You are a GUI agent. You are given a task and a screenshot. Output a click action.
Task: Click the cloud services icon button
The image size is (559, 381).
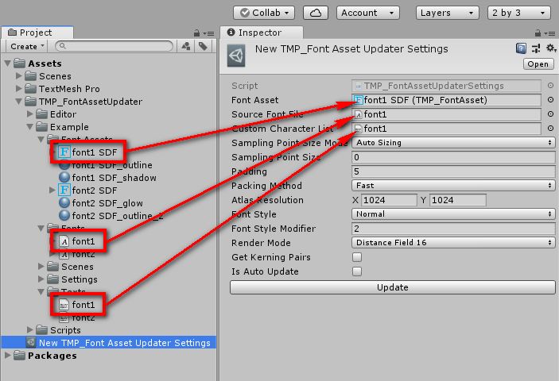pos(316,13)
